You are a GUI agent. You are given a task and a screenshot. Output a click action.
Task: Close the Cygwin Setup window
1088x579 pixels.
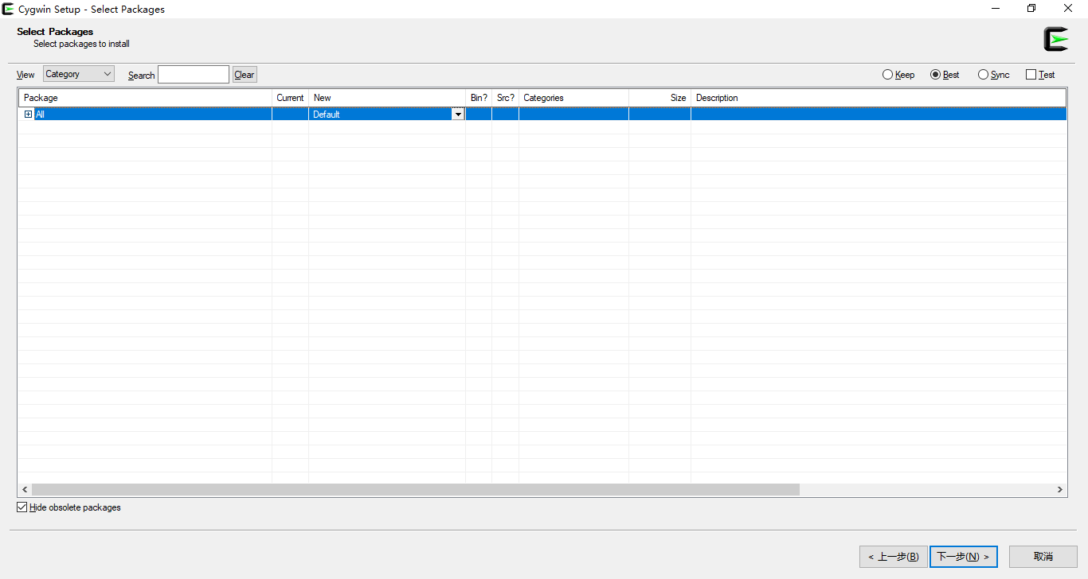(1068, 9)
